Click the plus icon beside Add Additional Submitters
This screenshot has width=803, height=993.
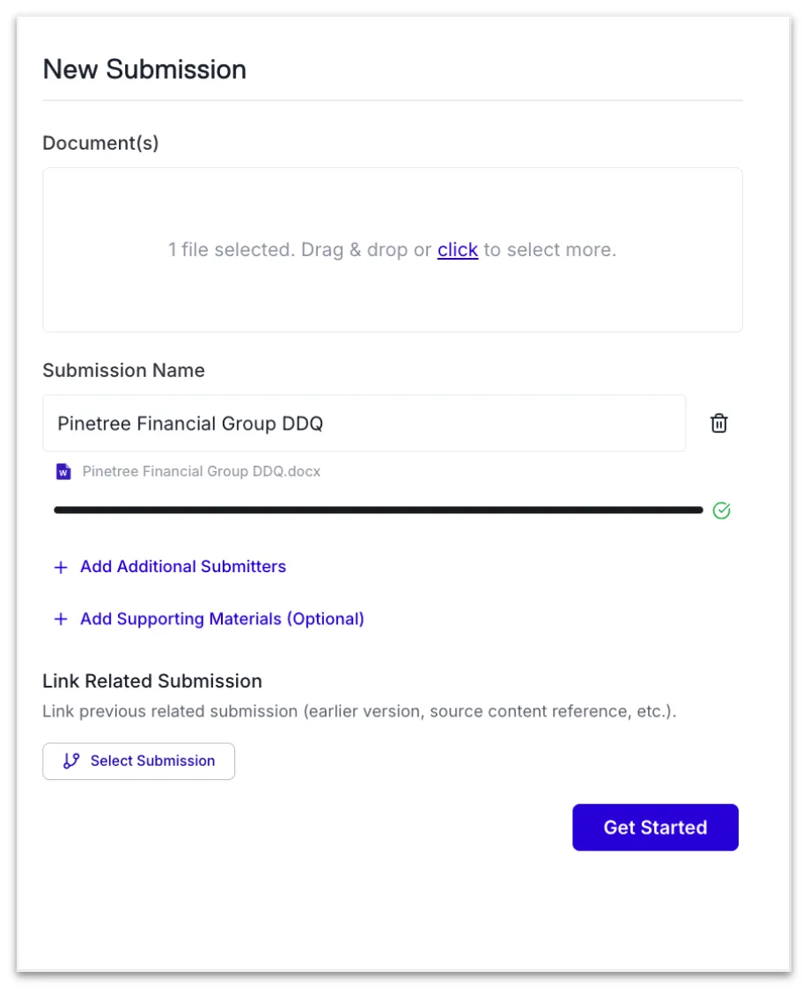(61, 567)
